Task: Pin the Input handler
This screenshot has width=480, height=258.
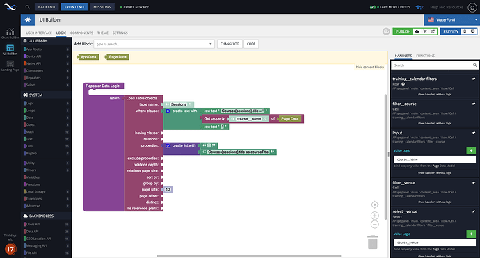Action: 474,133
